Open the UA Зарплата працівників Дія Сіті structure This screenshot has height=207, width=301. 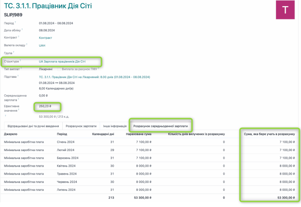tap(62, 61)
